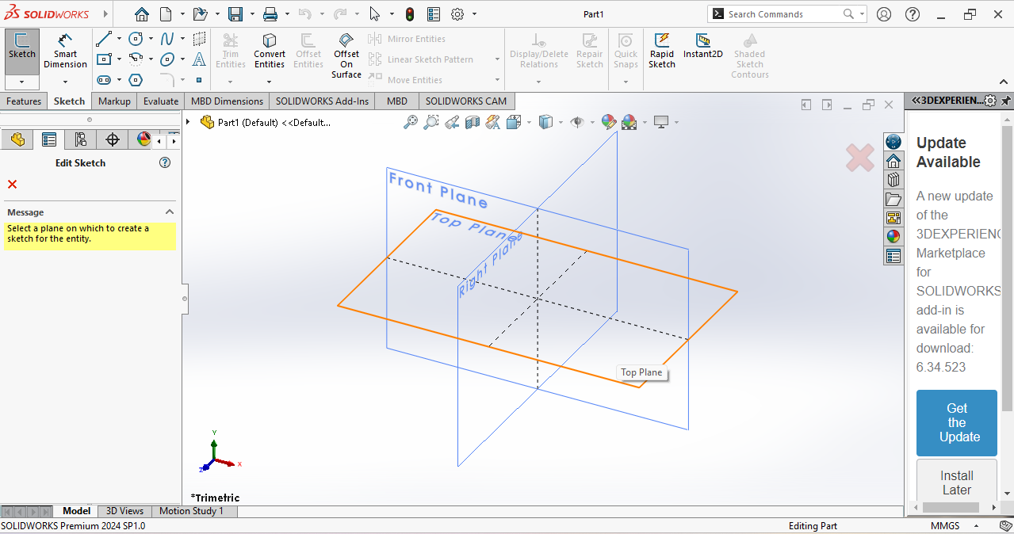Image resolution: width=1014 pixels, height=534 pixels.
Task: Click the Save icon
Action: pyautogui.click(x=235, y=14)
